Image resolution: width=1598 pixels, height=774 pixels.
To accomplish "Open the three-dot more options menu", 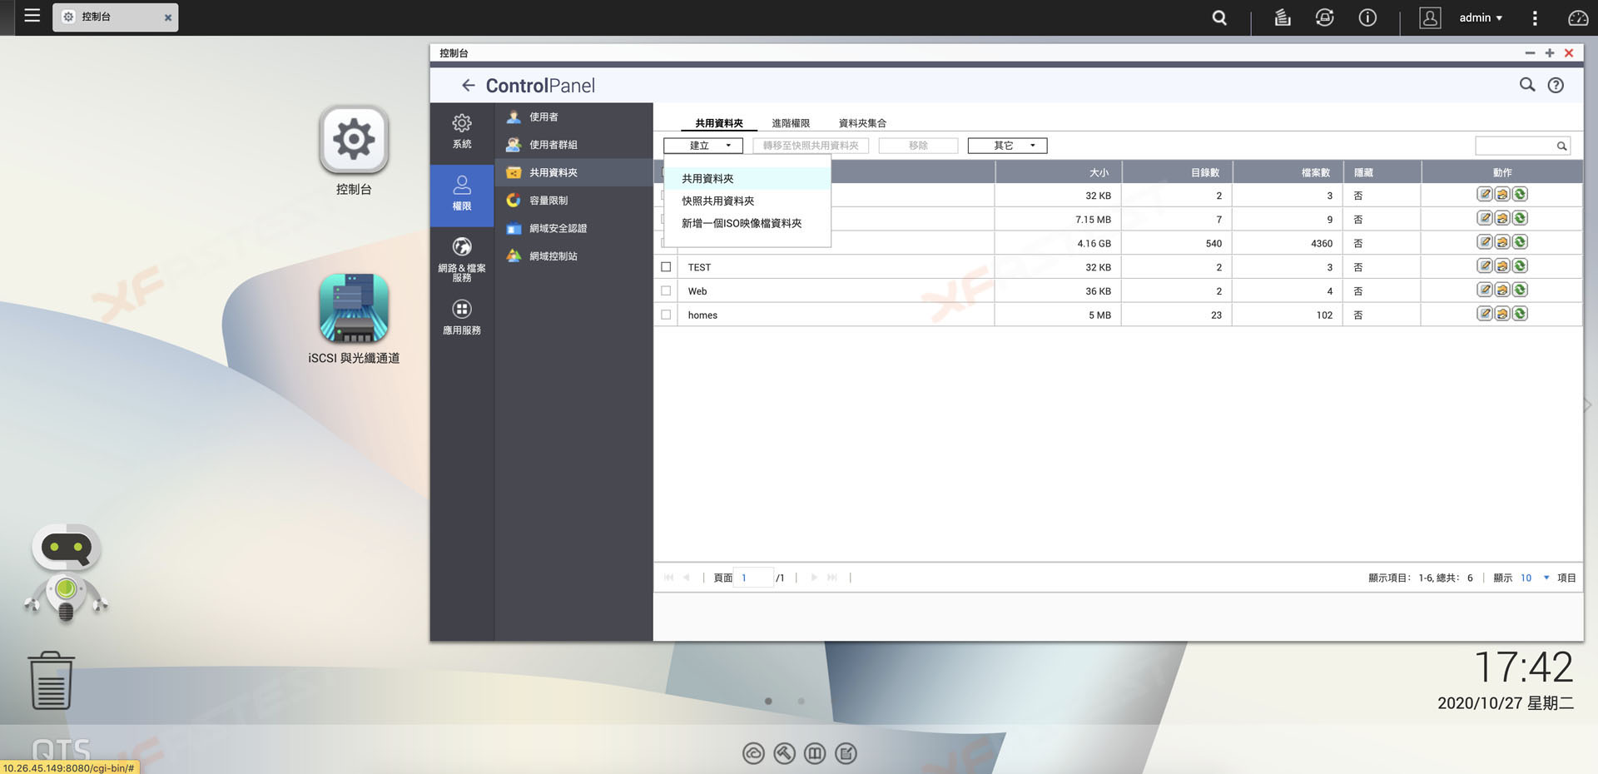I will coord(1535,17).
